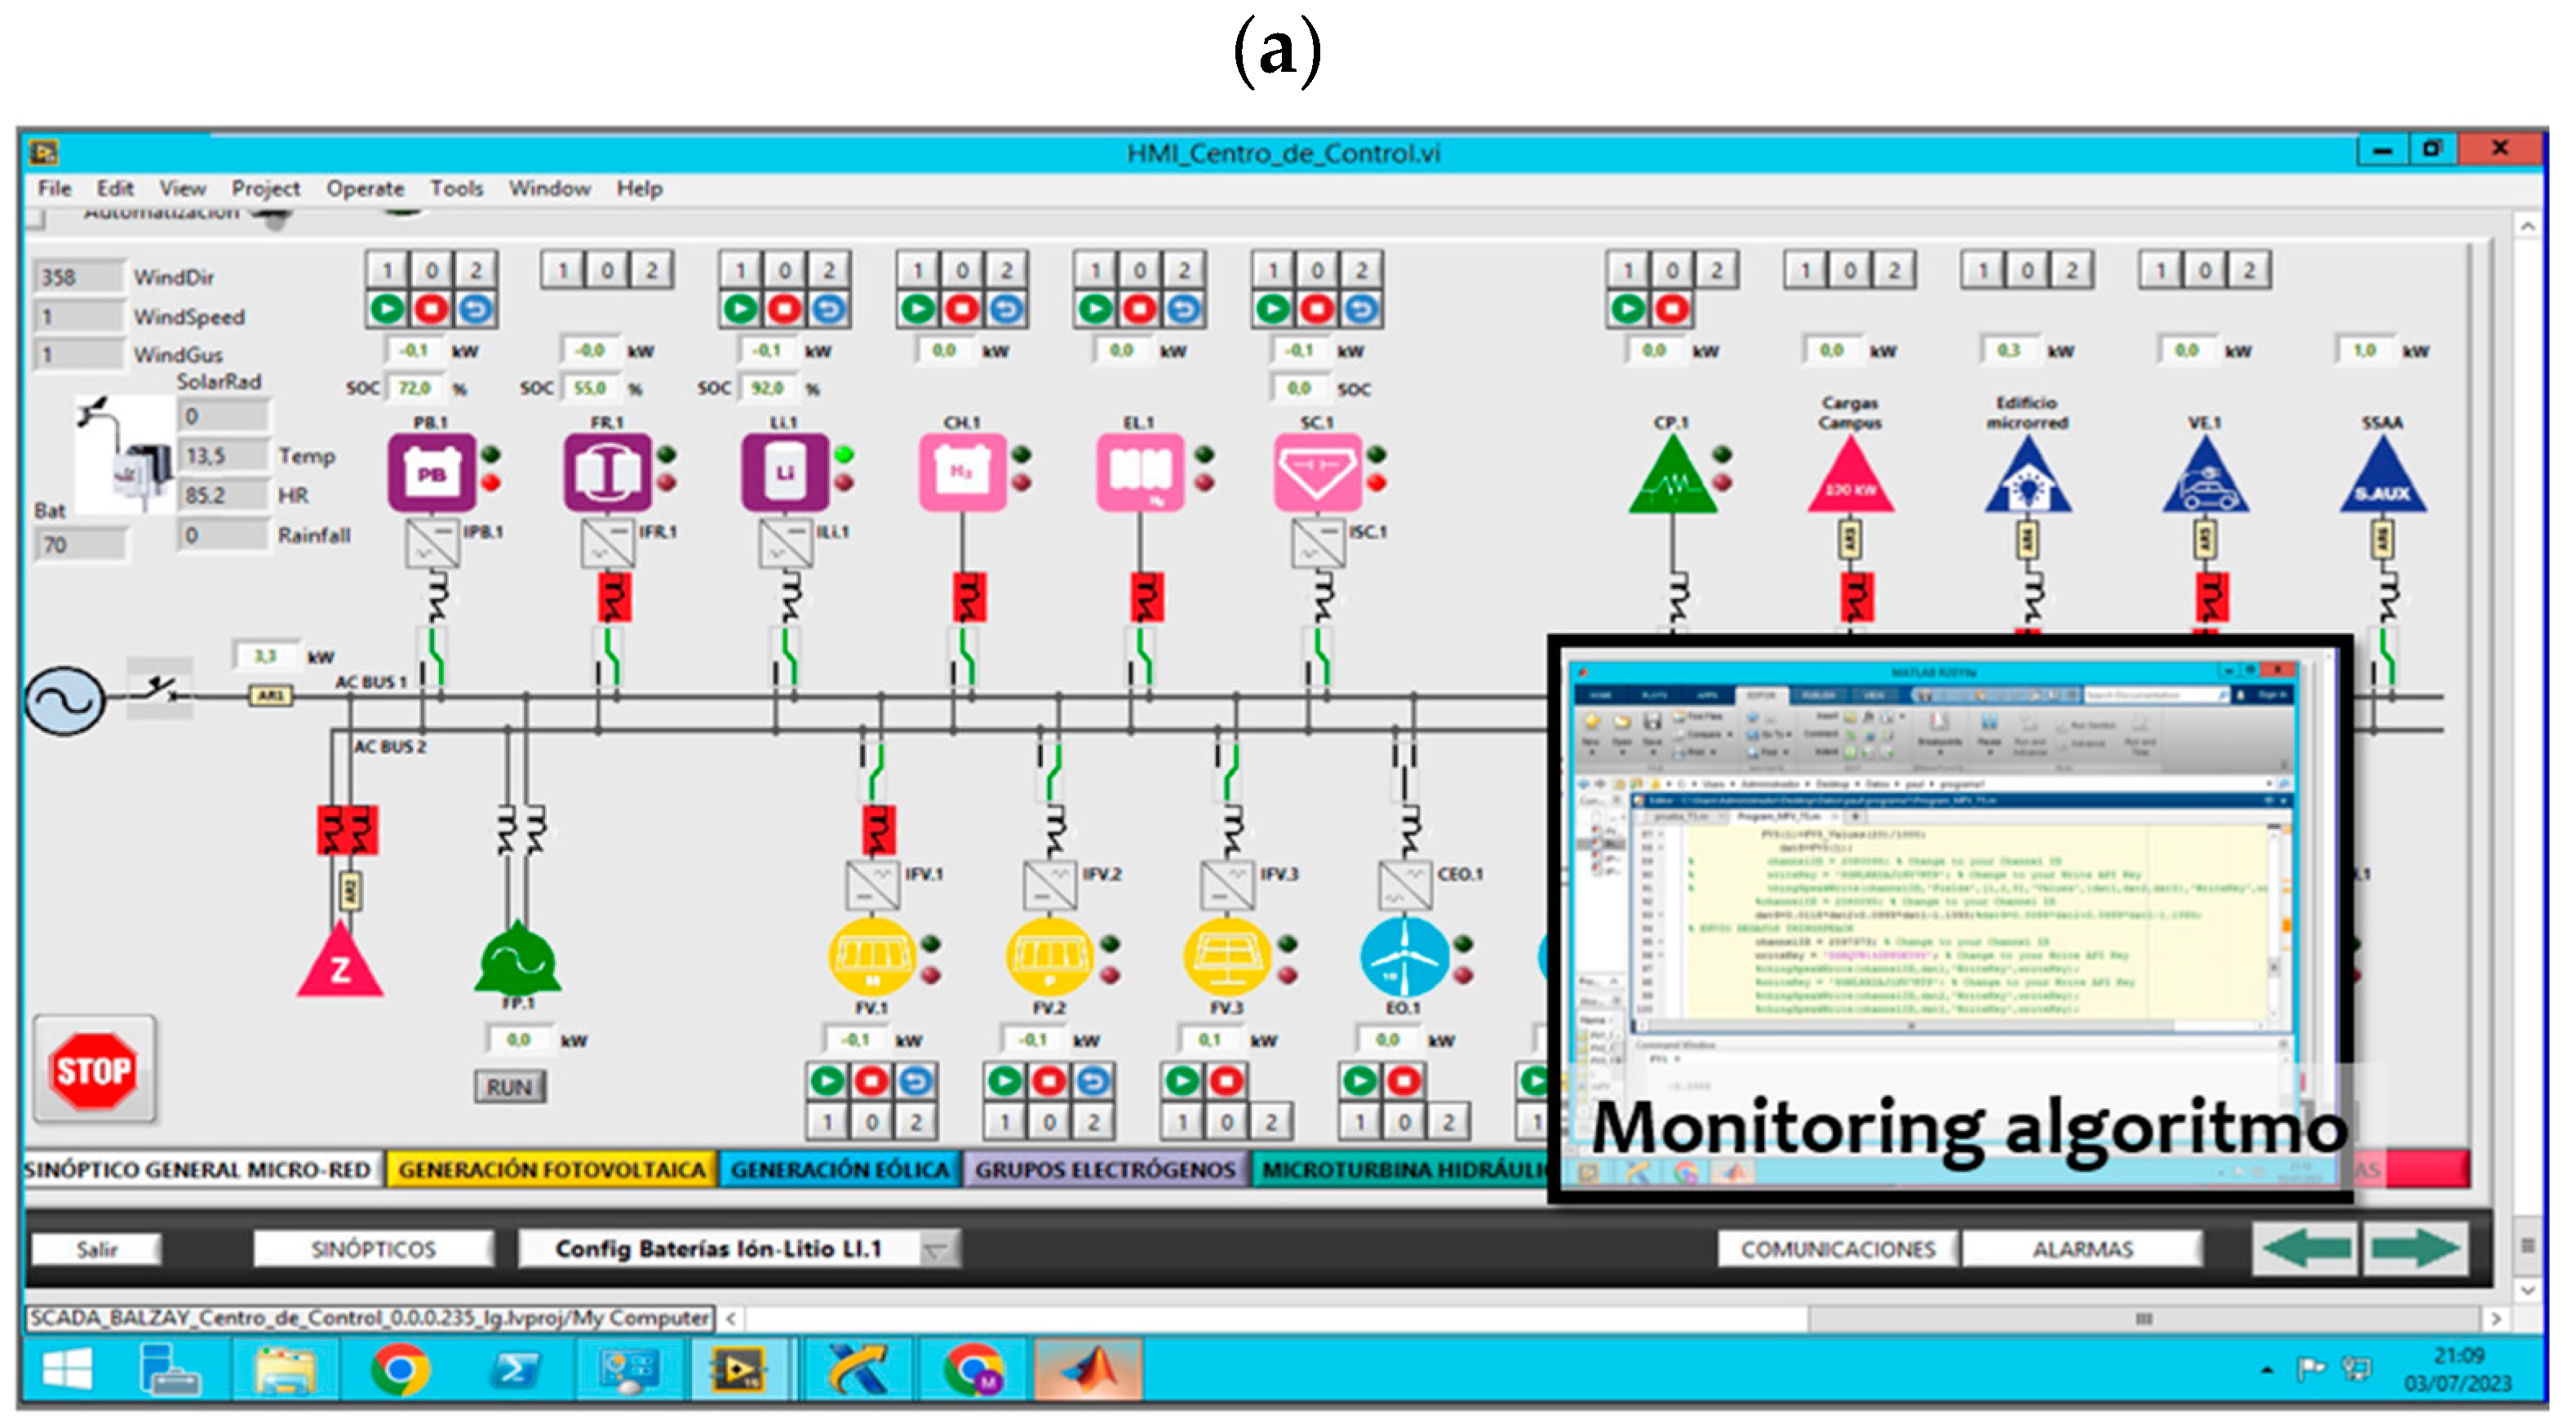Open the Config Baterías Ión-Litio dropdown
This screenshot has width=2576, height=1428.
937,1251
